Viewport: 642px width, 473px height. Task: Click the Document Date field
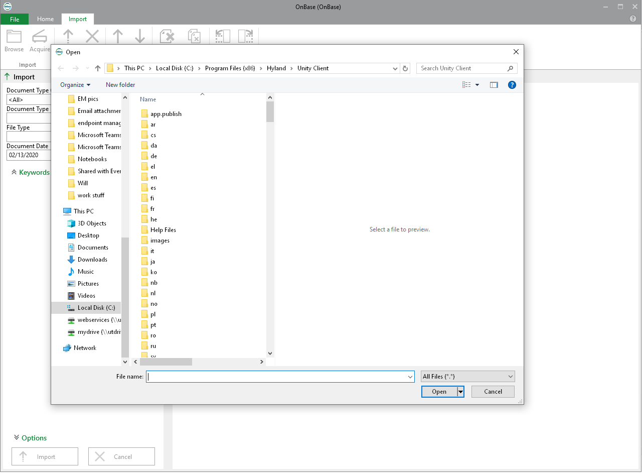pyautogui.click(x=29, y=155)
